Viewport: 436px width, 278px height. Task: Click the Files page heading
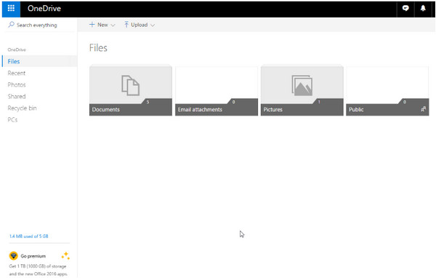[98, 48]
